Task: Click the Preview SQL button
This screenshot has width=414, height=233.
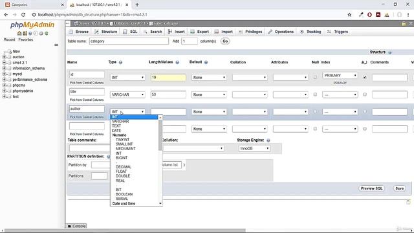Action: (371, 188)
